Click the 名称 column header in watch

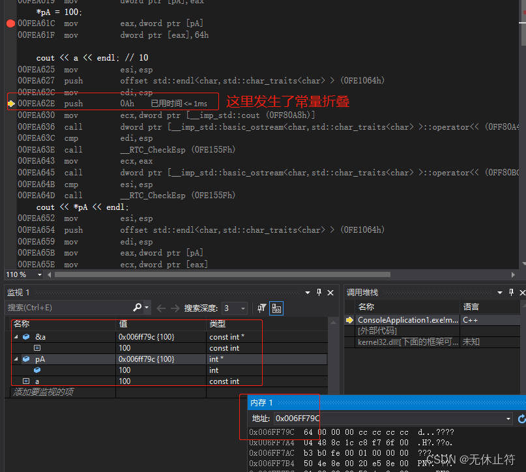[22, 324]
